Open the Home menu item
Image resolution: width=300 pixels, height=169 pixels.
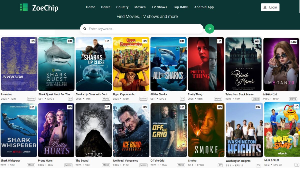coord(90,7)
